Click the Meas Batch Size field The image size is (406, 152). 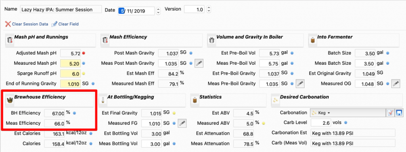365,64
